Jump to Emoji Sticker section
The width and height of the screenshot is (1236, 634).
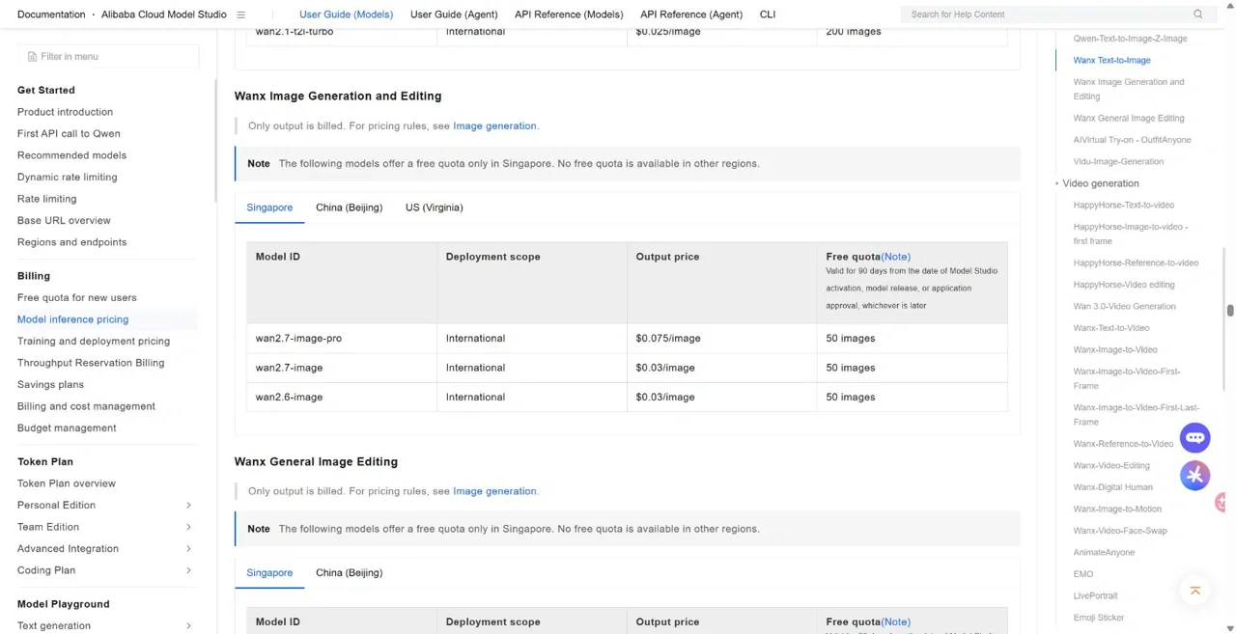tap(1098, 618)
